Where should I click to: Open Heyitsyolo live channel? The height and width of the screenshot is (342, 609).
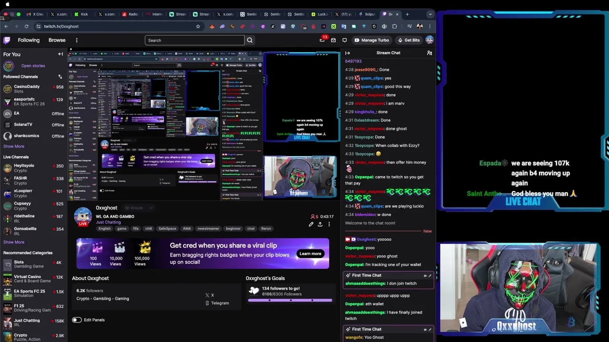click(x=33, y=168)
